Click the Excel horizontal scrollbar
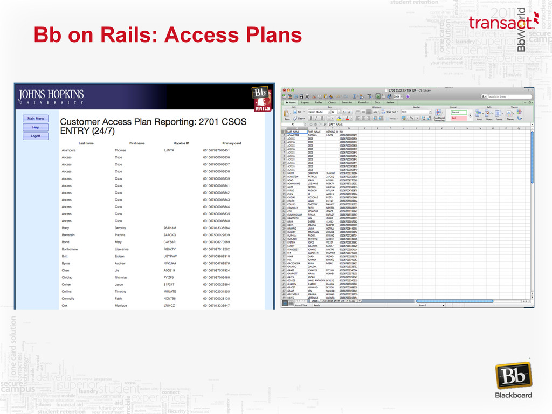The image size is (552, 414). (454, 301)
